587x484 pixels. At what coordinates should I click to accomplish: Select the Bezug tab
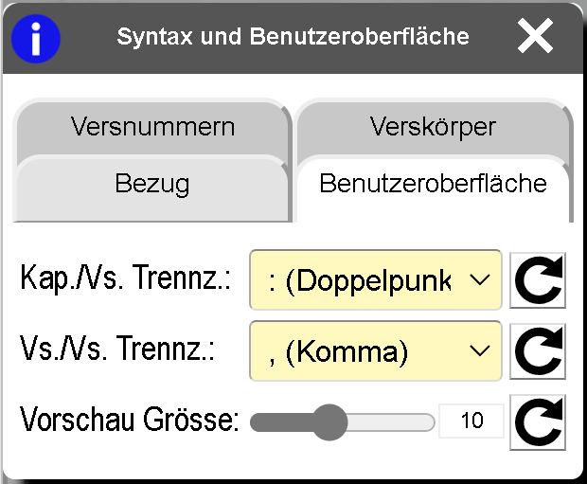(152, 183)
